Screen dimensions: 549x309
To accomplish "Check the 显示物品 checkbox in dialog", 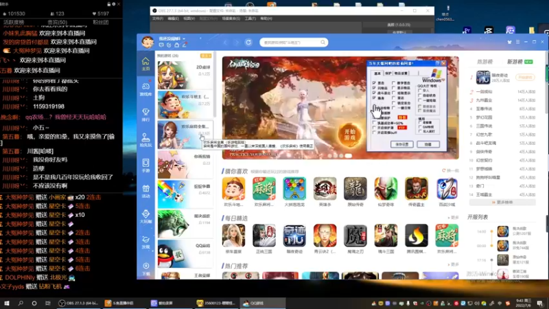I will click(x=394, y=88).
